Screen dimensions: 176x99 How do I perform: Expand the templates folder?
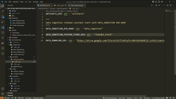coord(14,37)
